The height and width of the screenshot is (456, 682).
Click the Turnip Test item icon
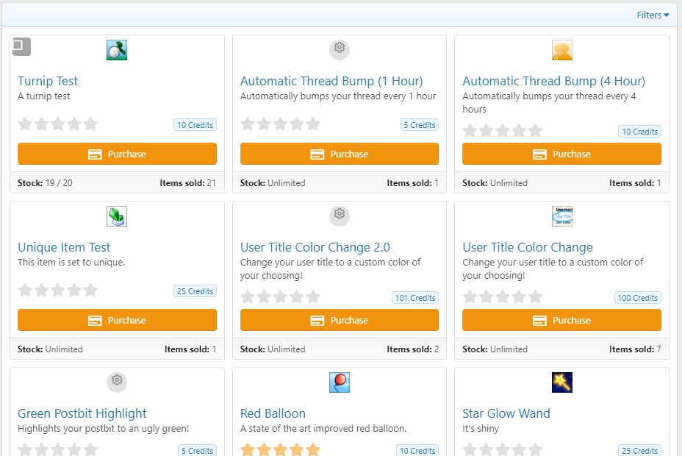(x=117, y=50)
